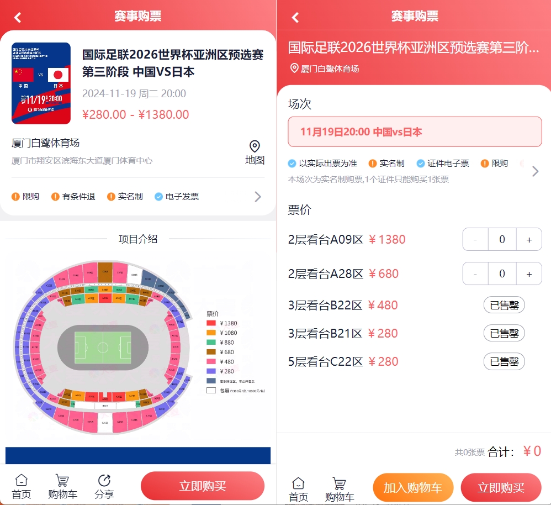Click the left 立即购买 button

click(x=203, y=486)
